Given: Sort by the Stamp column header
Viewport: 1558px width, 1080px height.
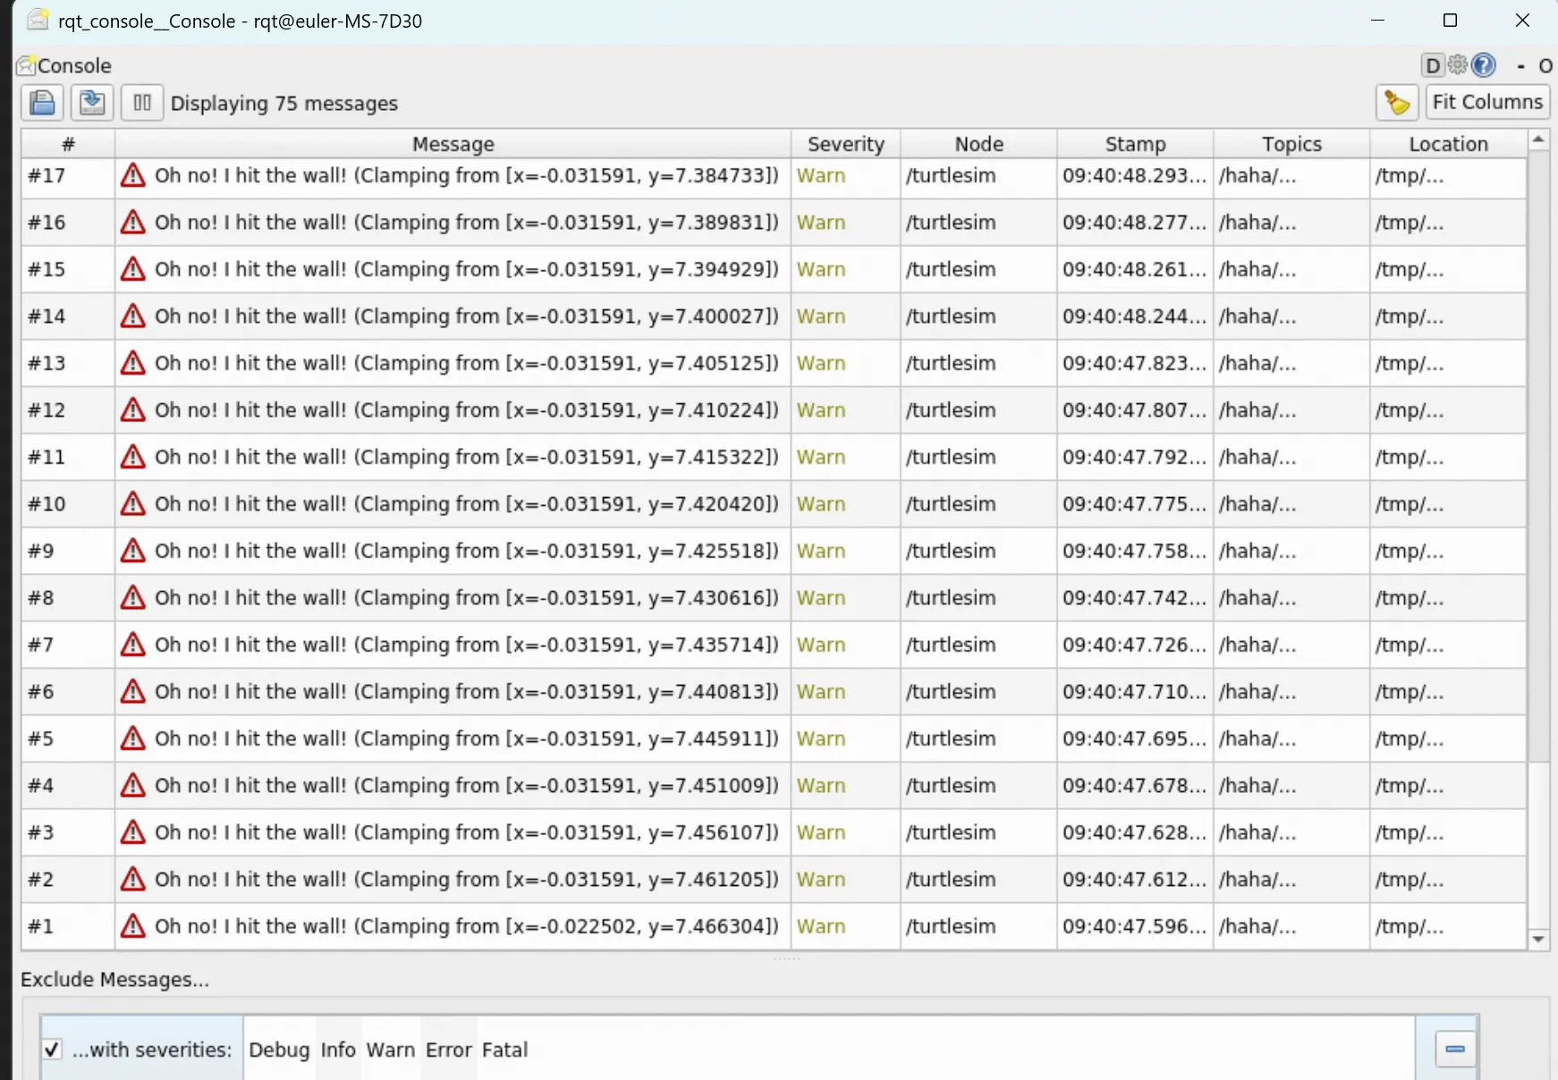Looking at the screenshot, I should point(1135,144).
